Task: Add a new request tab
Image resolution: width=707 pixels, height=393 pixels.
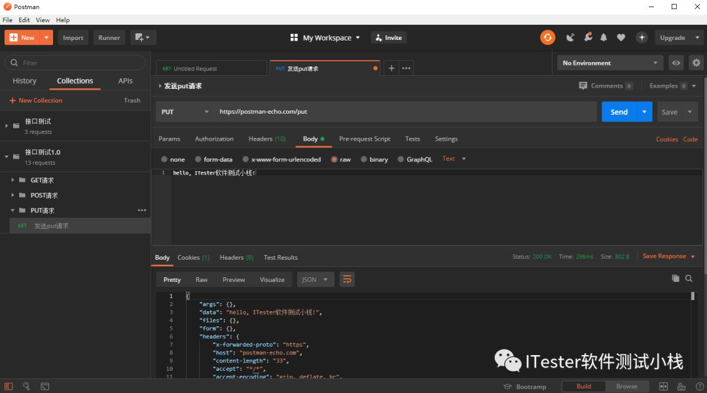Action: 391,68
